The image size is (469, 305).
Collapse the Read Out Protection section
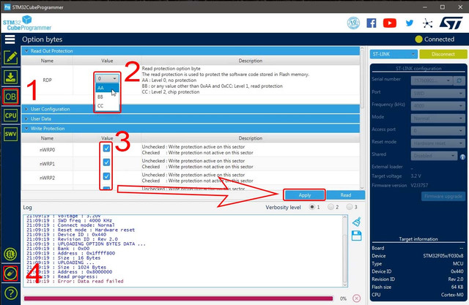[191, 51]
